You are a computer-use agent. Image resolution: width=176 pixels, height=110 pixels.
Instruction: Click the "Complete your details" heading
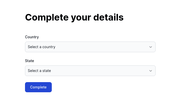pyautogui.click(x=74, y=17)
